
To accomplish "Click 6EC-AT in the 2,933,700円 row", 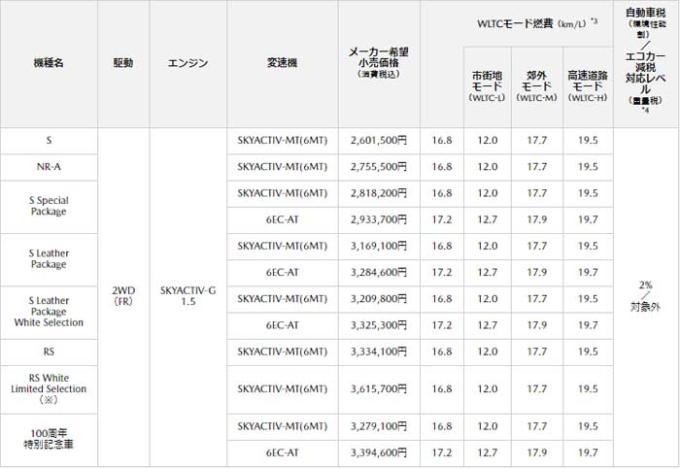I will tap(283, 219).
